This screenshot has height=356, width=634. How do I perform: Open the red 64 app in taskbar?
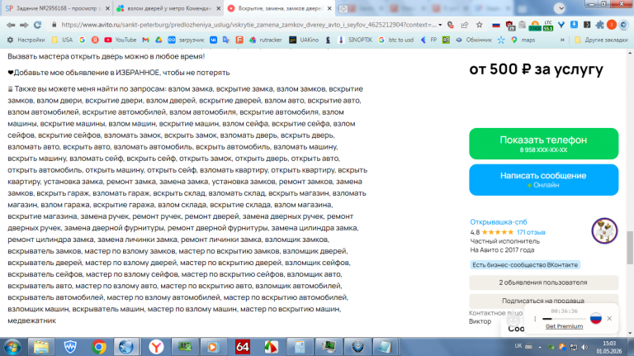point(242,347)
